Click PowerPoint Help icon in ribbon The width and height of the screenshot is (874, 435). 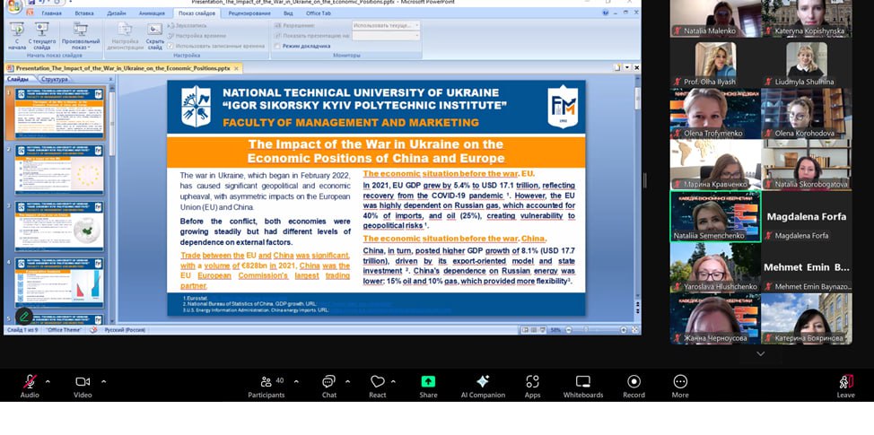point(606,13)
